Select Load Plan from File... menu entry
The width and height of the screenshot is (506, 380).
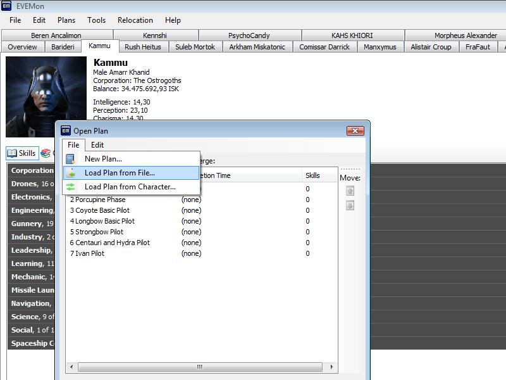click(x=132, y=173)
